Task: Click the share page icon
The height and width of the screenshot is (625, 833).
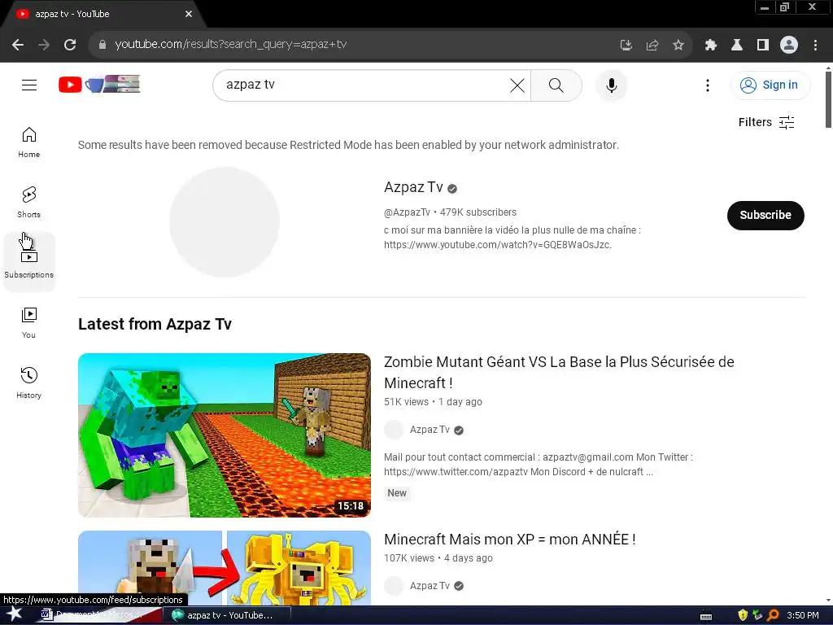Action: pyautogui.click(x=652, y=46)
